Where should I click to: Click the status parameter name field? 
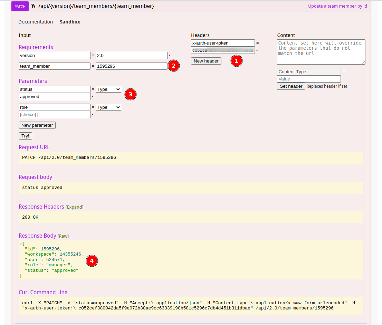click(x=55, y=89)
